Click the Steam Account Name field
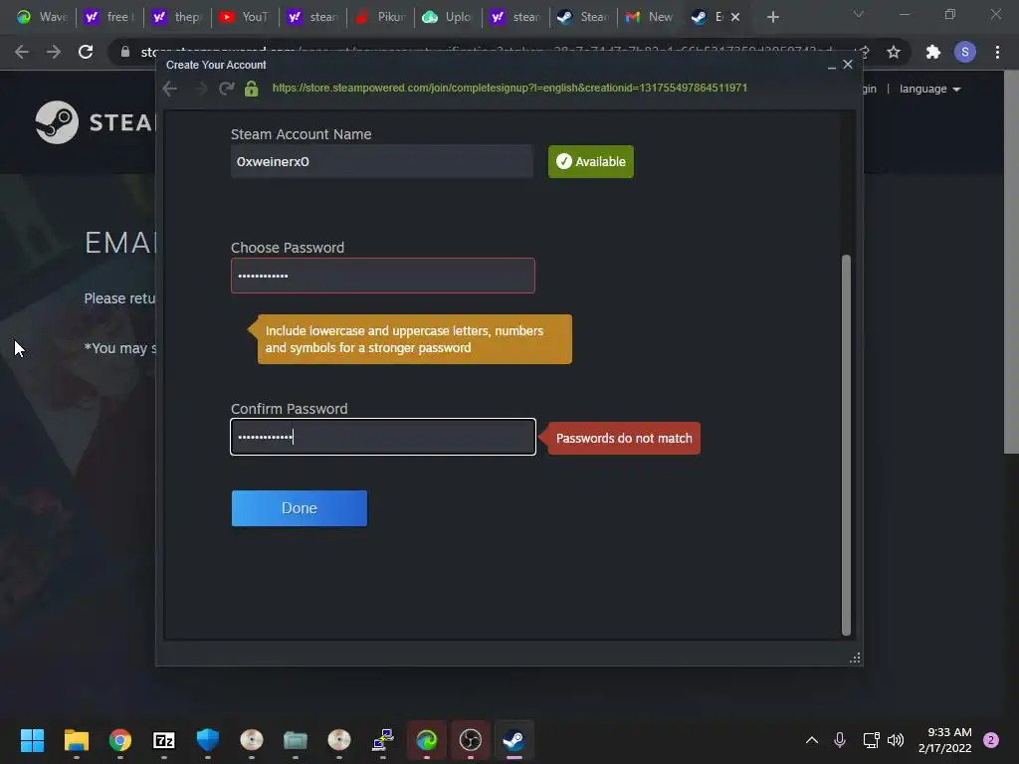Screen dimensions: 1019x764 pos(382,162)
